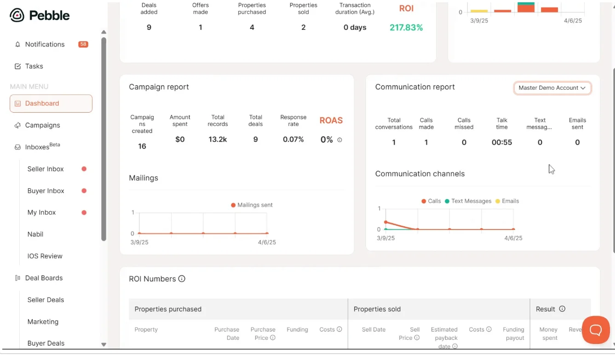Open the Seller Inbox
The height and width of the screenshot is (355, 615).
pos(46,169)
